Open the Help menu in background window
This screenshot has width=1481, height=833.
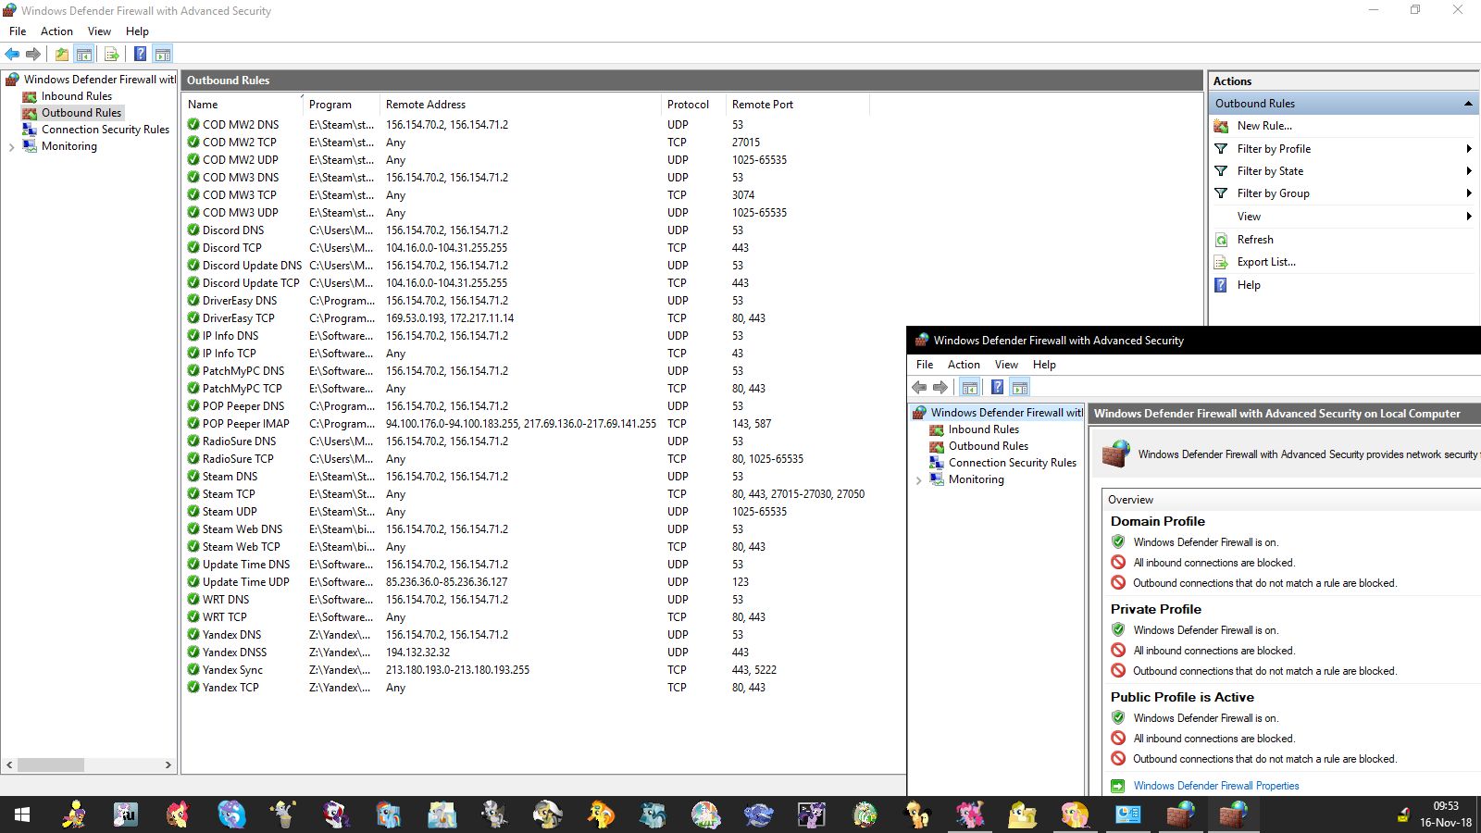137,31
